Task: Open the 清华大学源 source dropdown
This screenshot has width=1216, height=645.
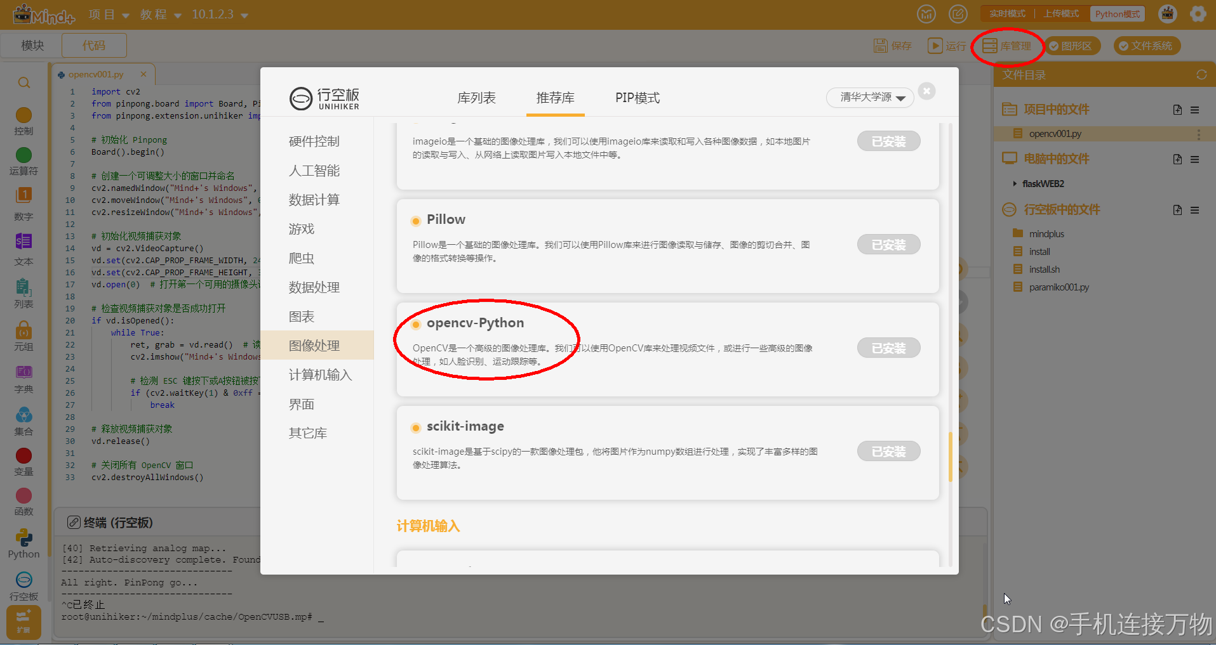Action: click(x=869, y=98)
